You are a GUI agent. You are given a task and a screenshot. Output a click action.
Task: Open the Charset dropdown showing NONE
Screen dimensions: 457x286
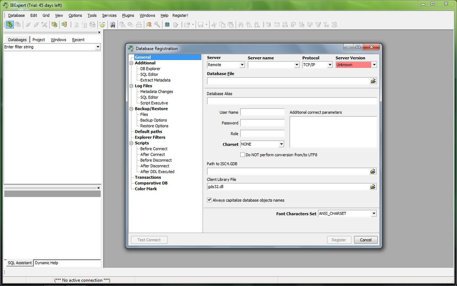tap(281, 144)
